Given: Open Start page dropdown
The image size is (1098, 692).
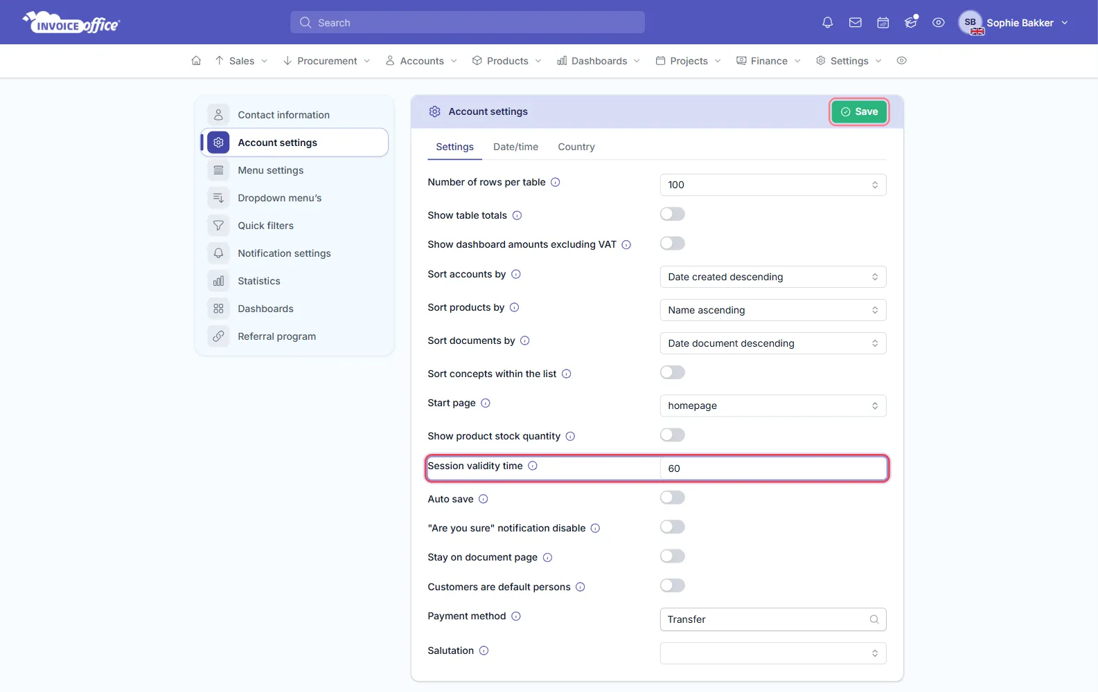Looking at the screenshot, I should 773,406.
